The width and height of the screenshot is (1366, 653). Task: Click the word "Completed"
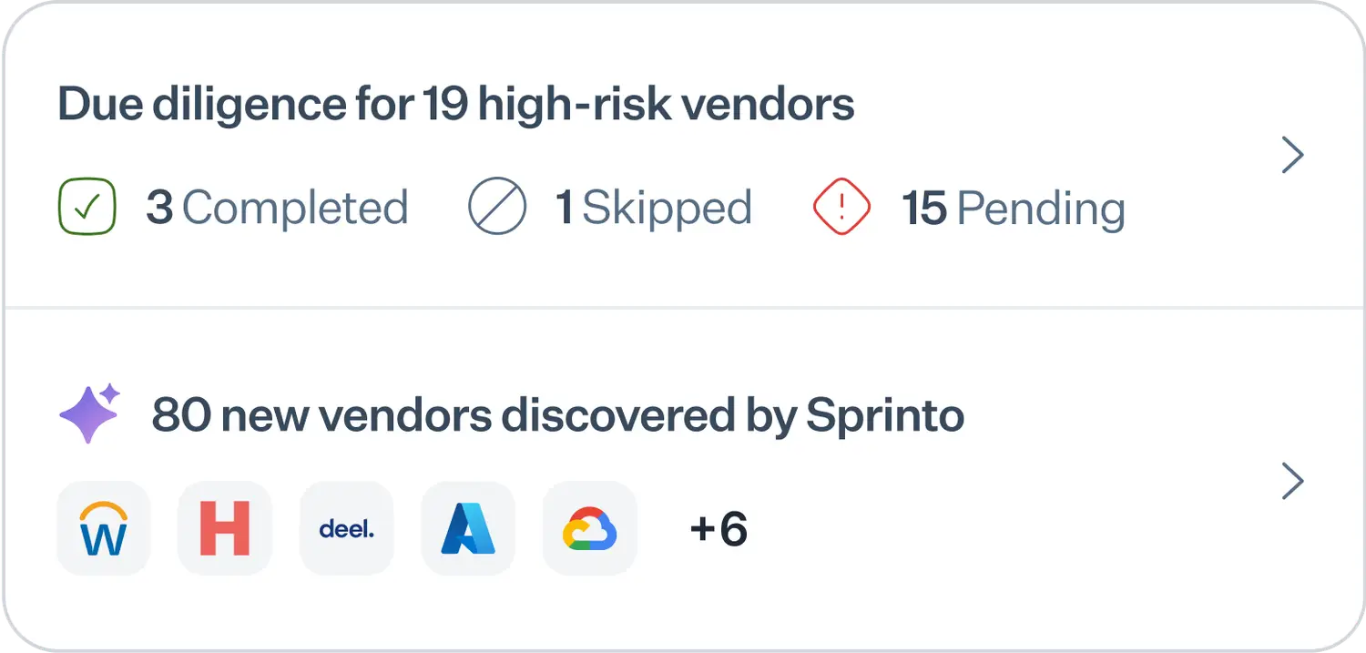point(295,209)
